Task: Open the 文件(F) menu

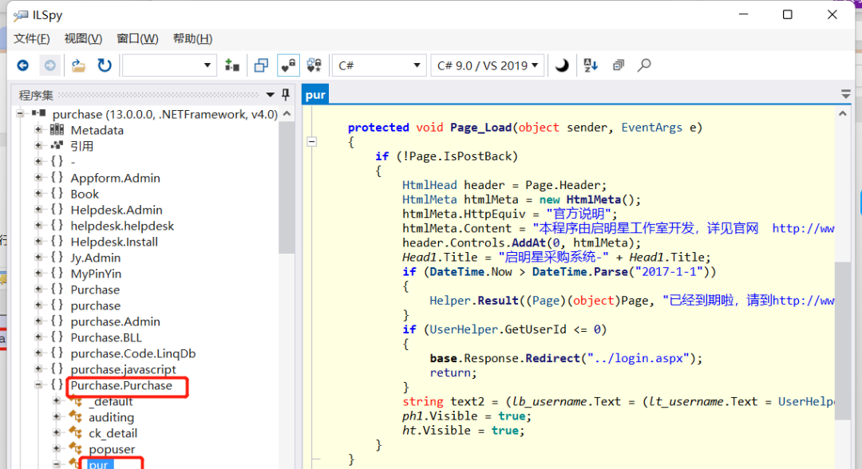Action: 31,38
